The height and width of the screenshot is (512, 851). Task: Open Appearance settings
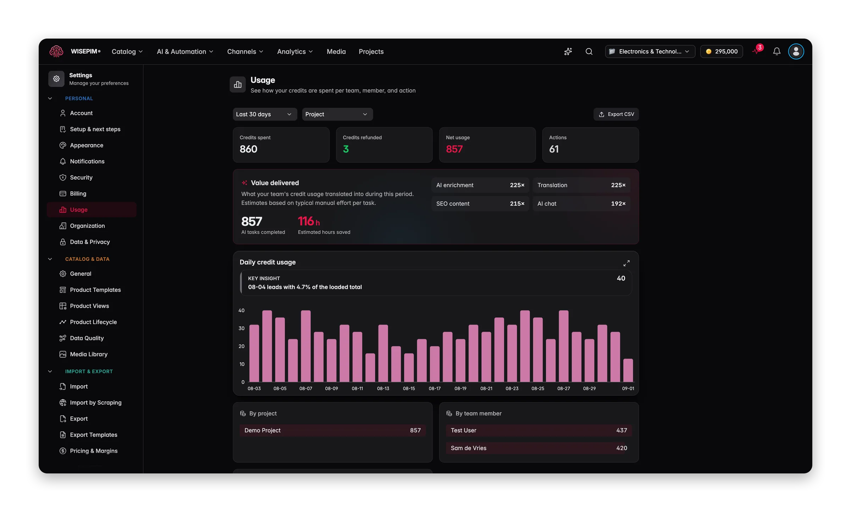pyautogui.click(x=91, y=145)
